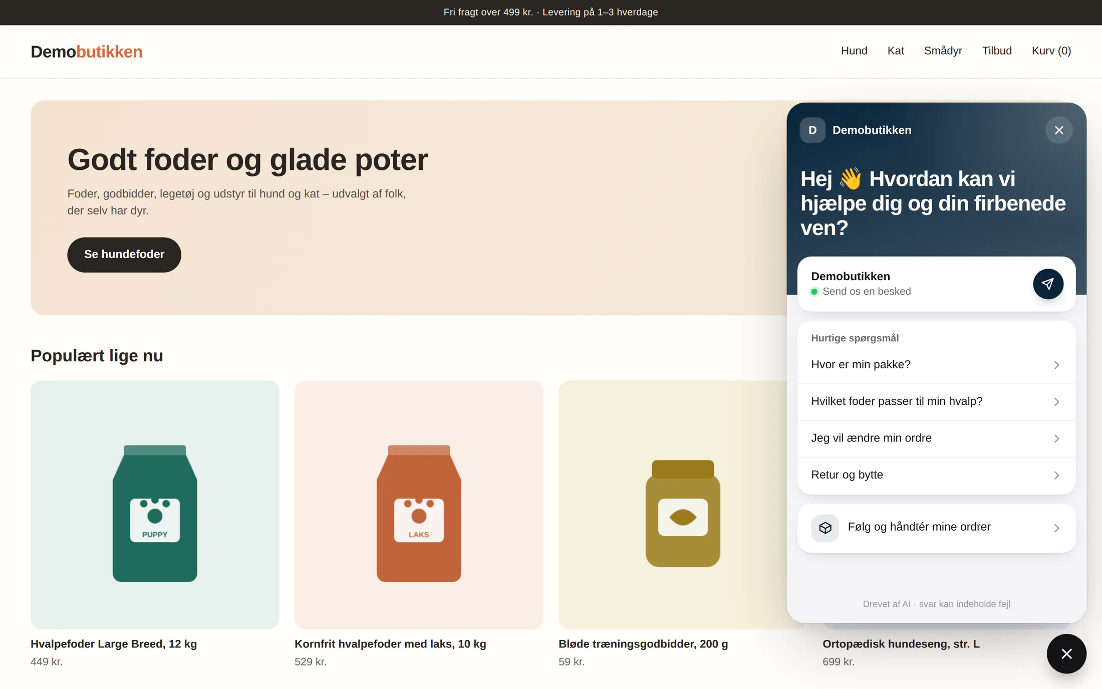Choose 'Retur og bytte' quick question
1102x689 pixels.
(x=936, y=475)
